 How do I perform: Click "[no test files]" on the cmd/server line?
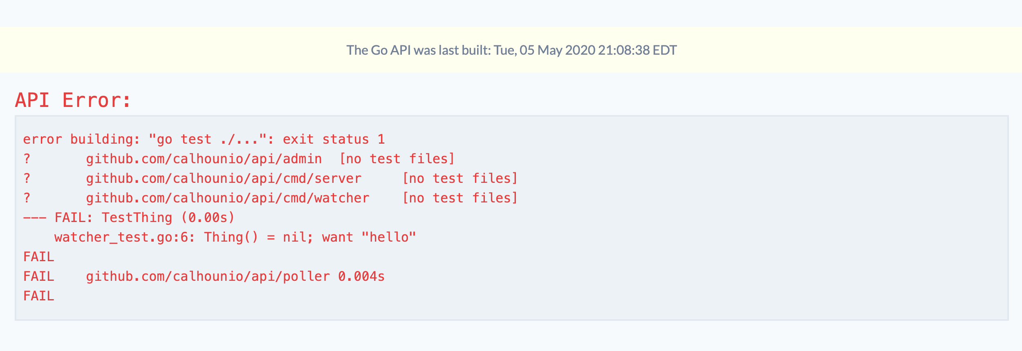click(x=460, y=179)
